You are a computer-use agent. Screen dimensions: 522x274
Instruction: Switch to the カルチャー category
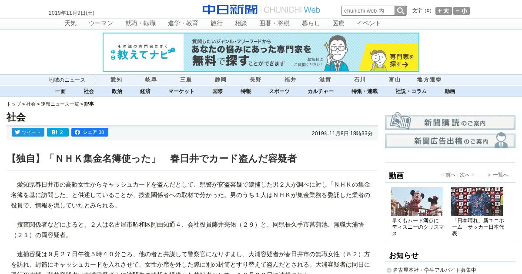pyautogui.click(x=321, y=91)
